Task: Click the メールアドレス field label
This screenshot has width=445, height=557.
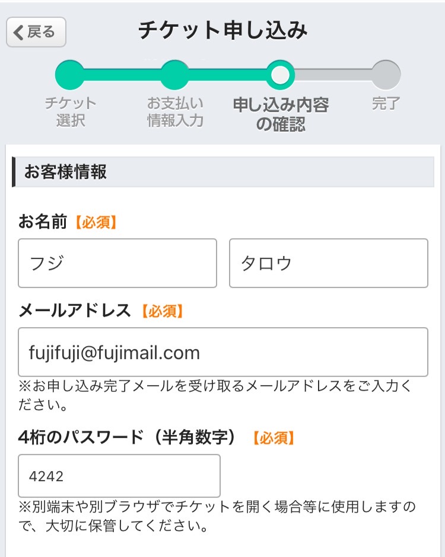Action: [x=75, y=310]
